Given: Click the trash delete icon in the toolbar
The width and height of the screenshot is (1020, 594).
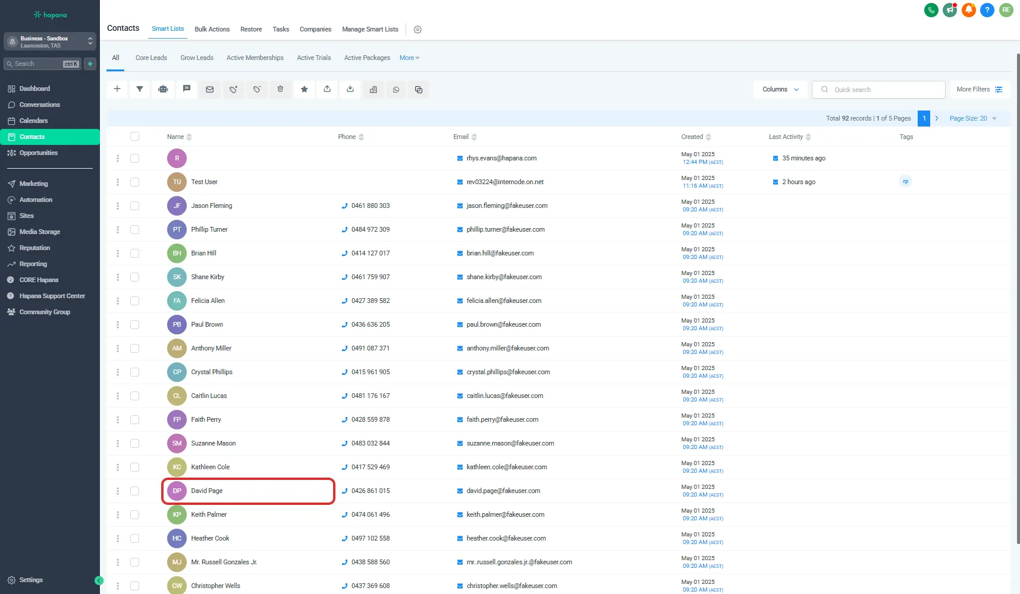Looking at the screenshot, I should tap(280, 89).
